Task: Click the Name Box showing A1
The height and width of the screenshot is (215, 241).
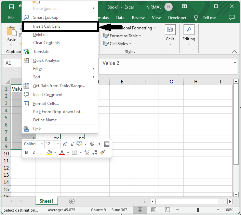Action: pos(12,63)
